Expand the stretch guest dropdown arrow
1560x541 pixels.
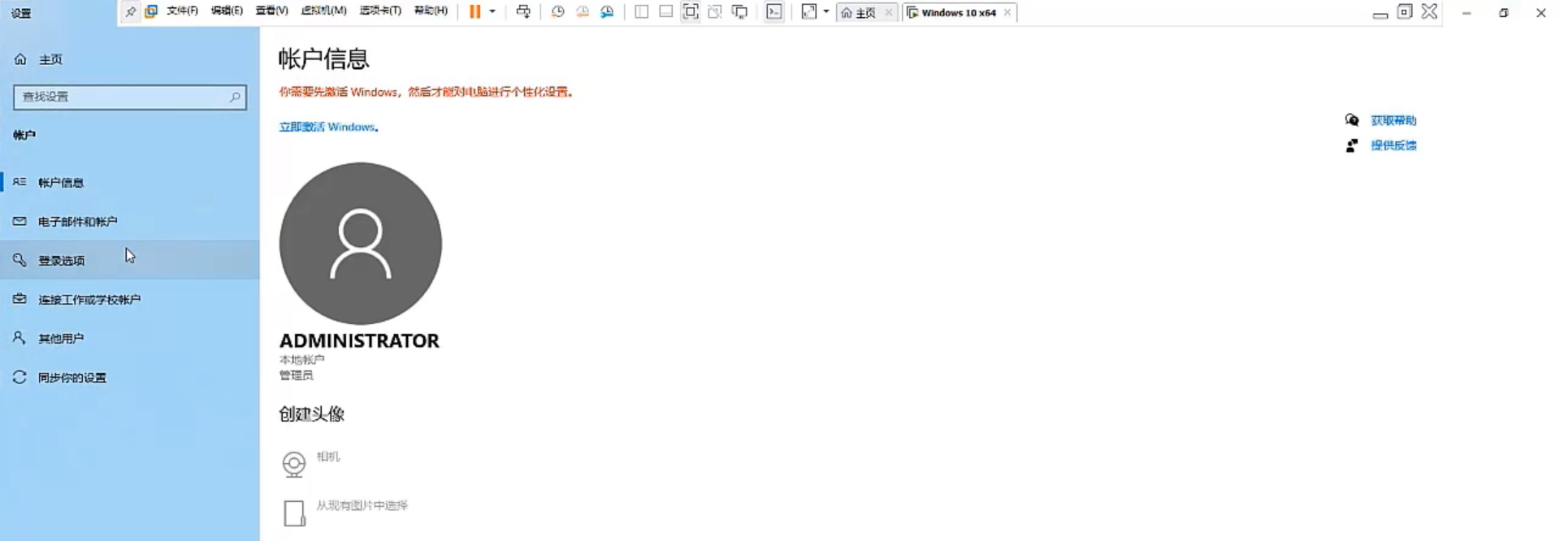pos(826,11)
